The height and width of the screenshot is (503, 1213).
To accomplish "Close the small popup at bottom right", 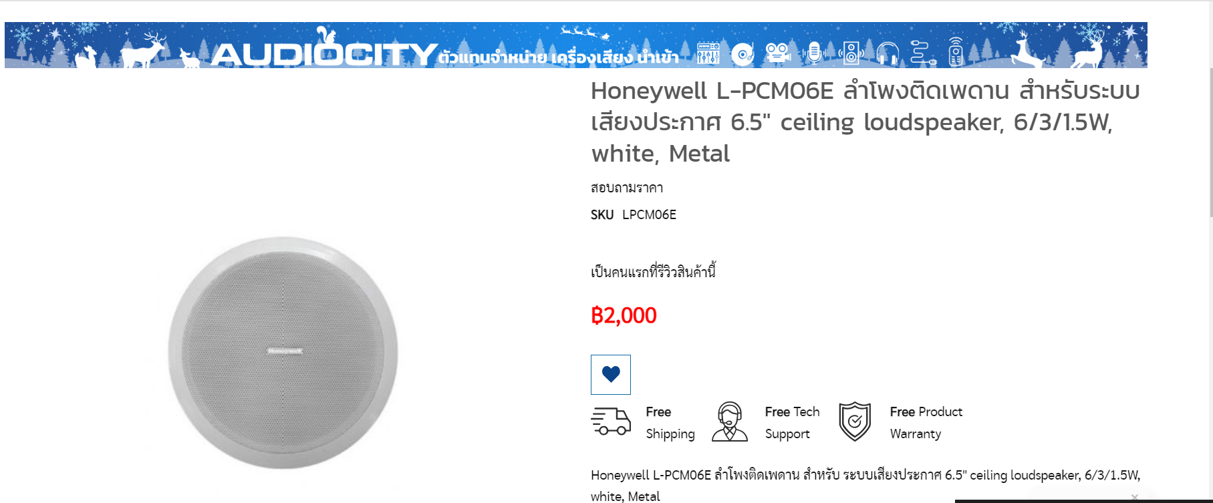I will point(1134,497).
